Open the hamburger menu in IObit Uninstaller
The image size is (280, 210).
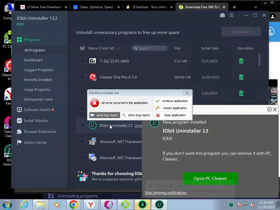click(231, 15)
